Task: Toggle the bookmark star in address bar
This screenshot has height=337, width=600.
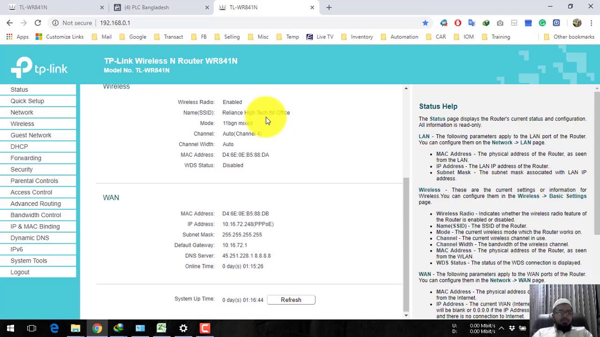Action: [x=425, y=22]
